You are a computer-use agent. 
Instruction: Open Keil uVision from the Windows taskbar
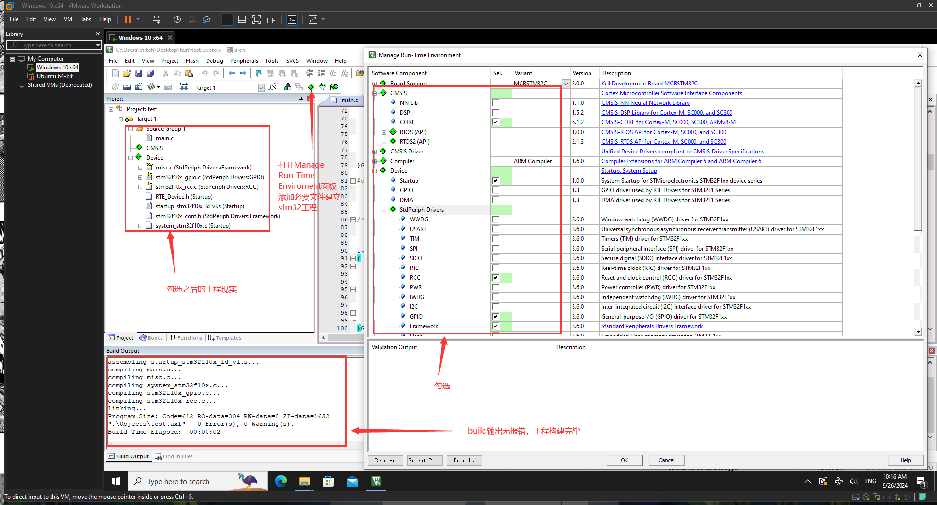pos(376,481)
